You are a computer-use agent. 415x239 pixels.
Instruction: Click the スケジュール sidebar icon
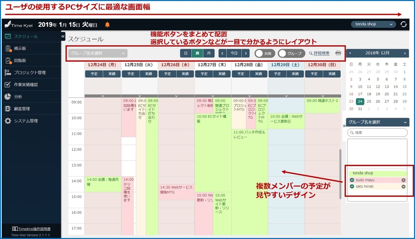[x=8, y=37]
